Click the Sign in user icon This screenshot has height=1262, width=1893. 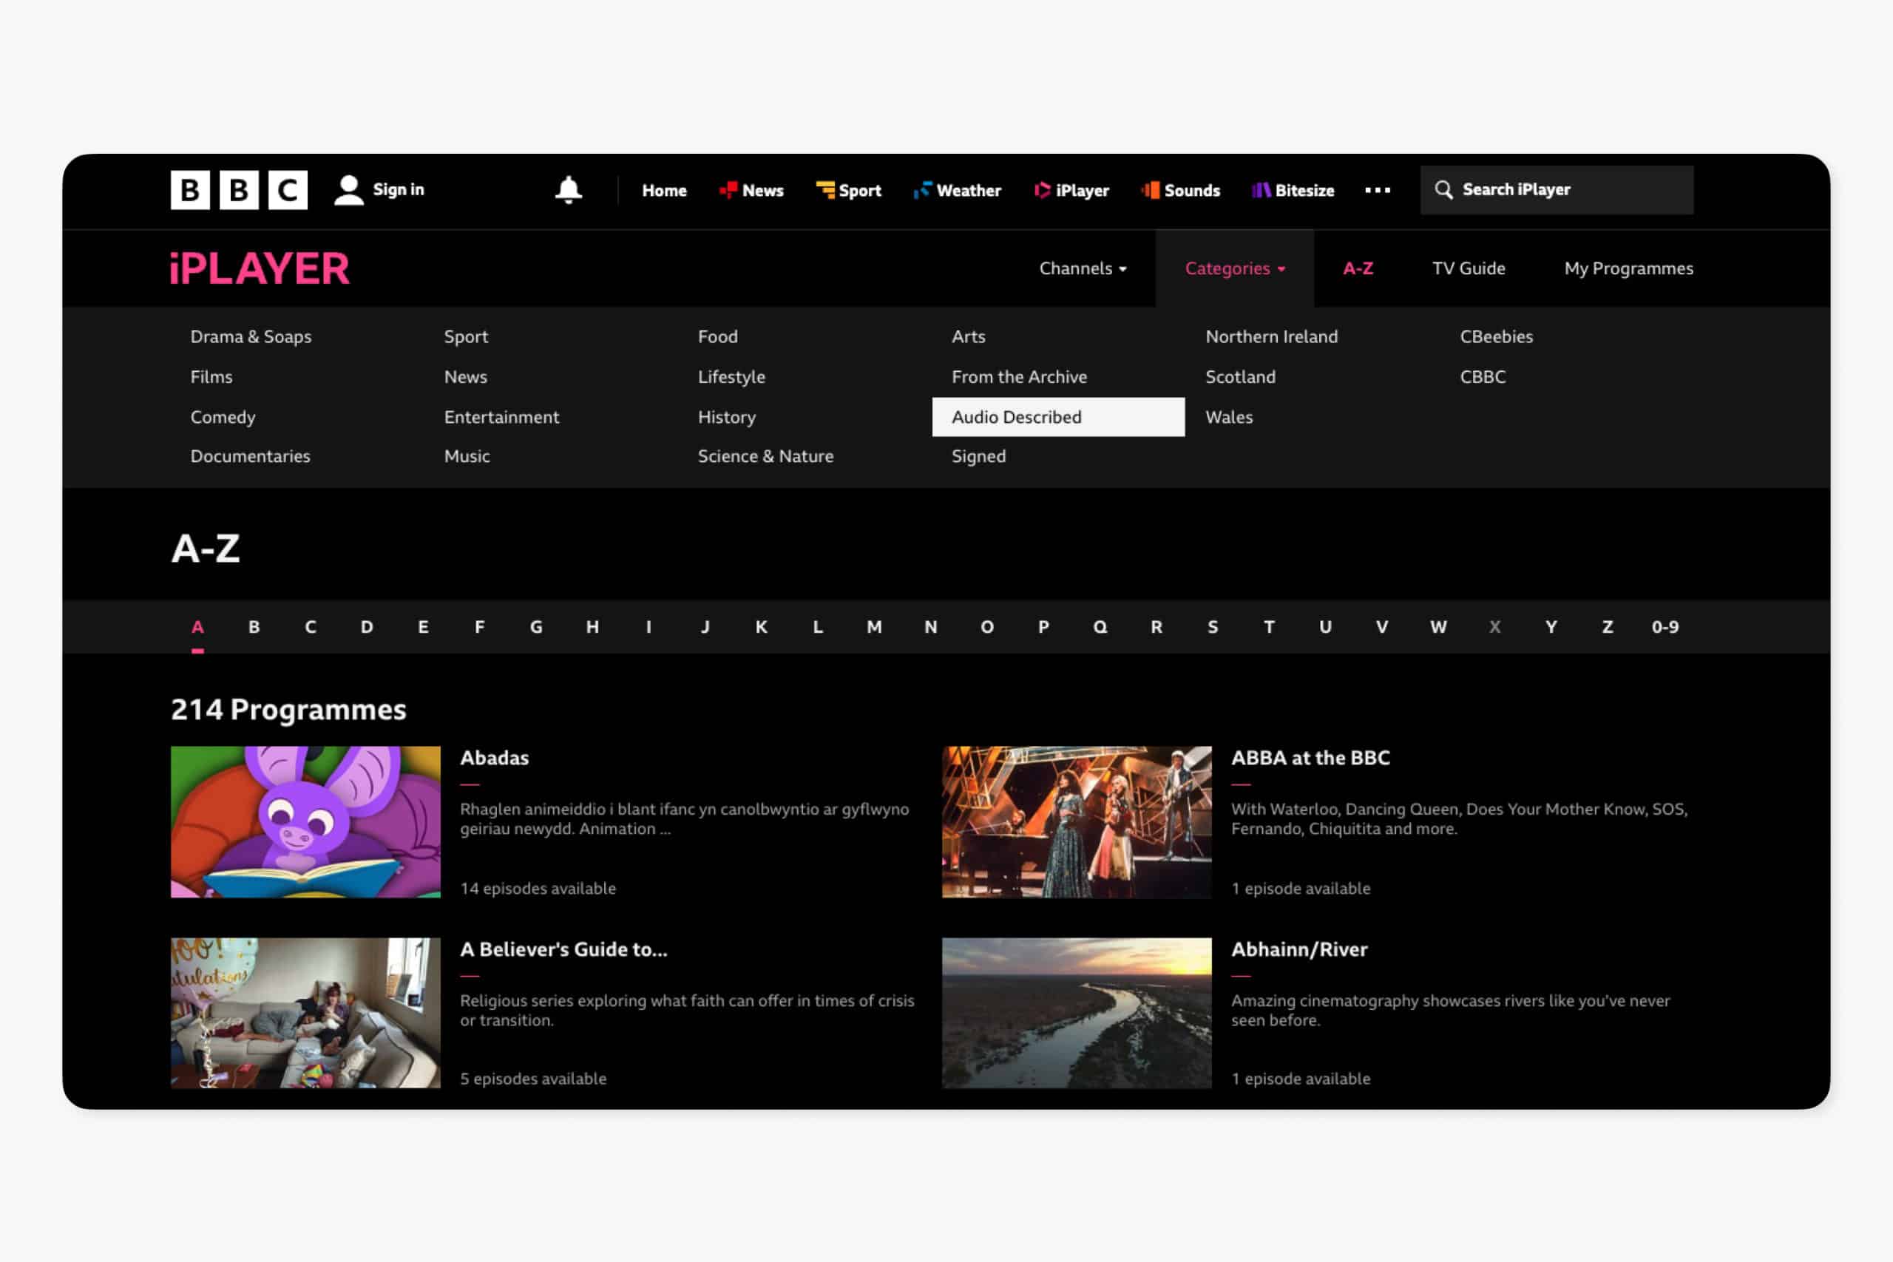click(348, 190)
